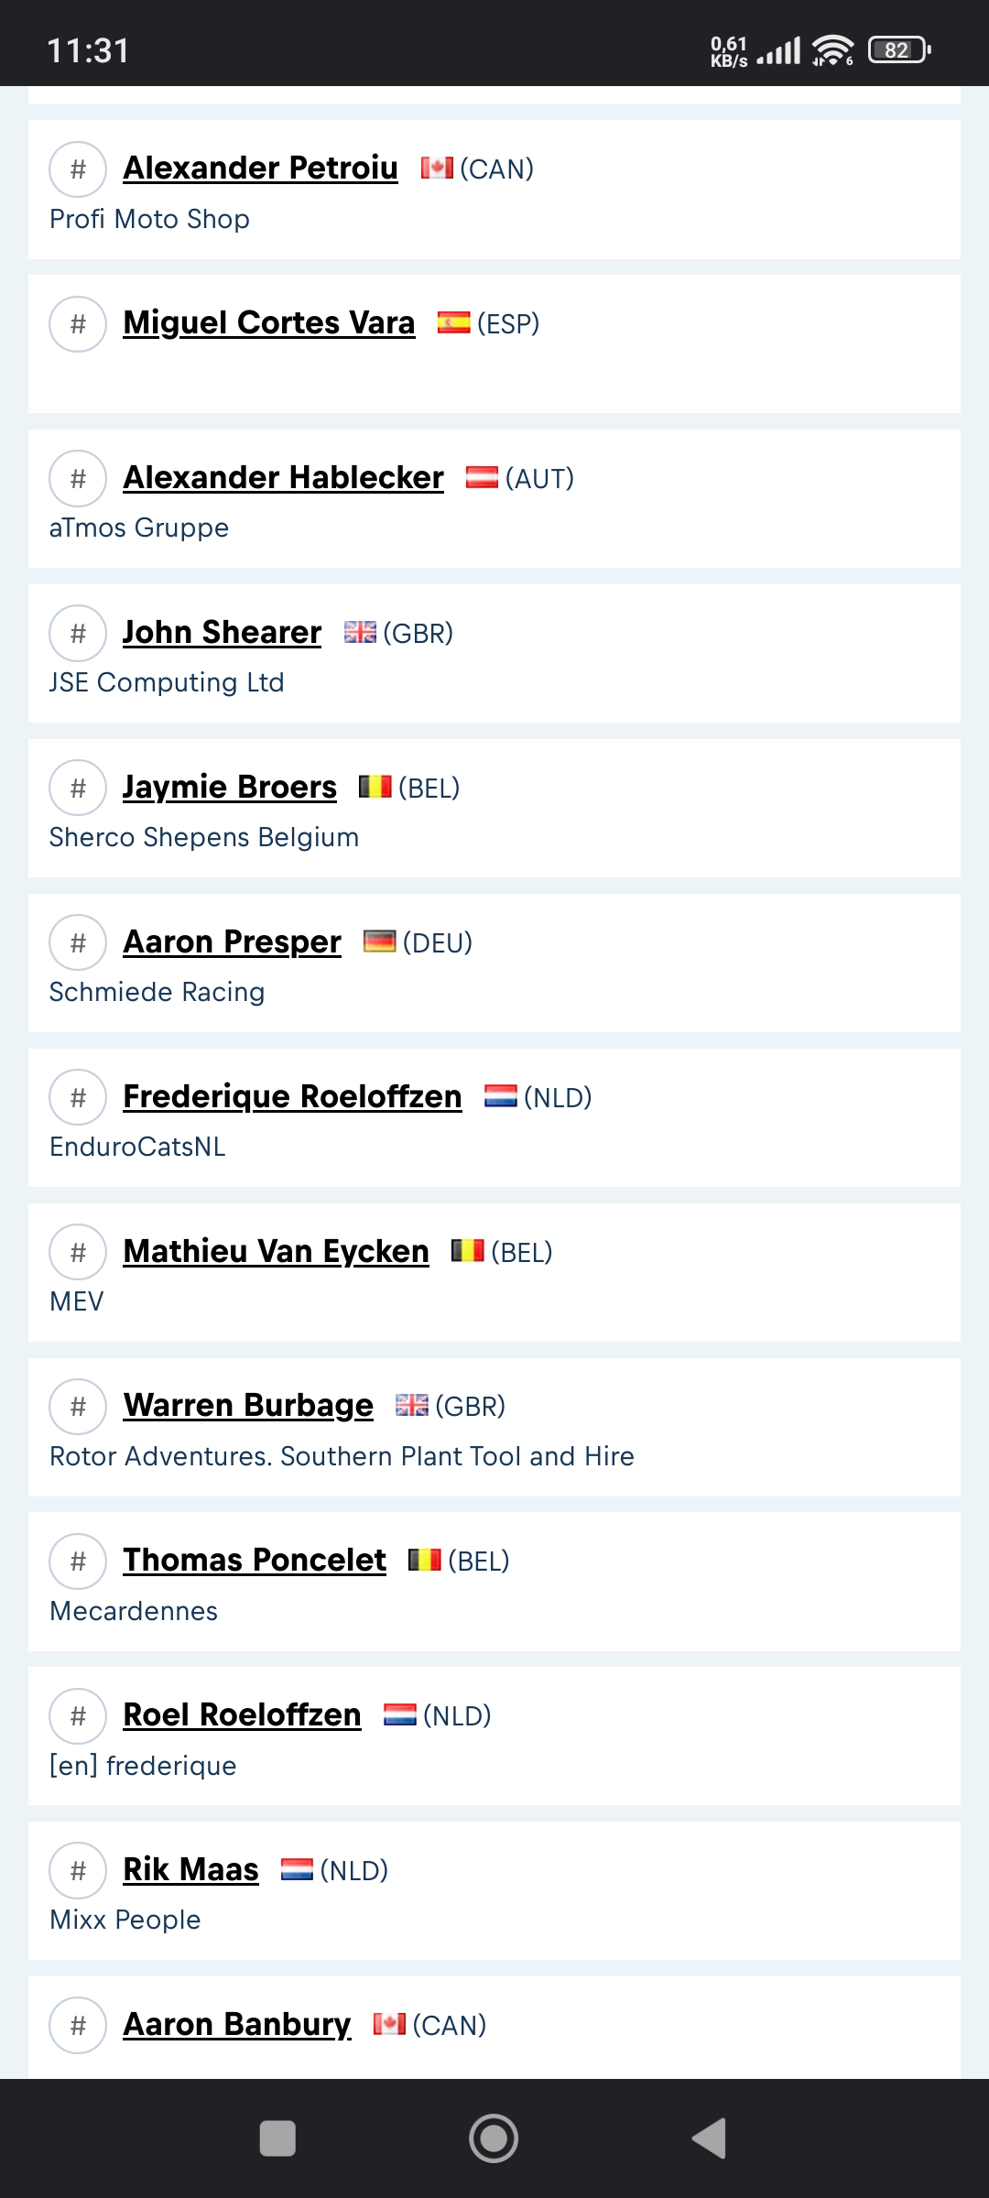
Task: Tap the Spanish flag next to Miguel Cortes Vara
Action: tap(453, 322)
